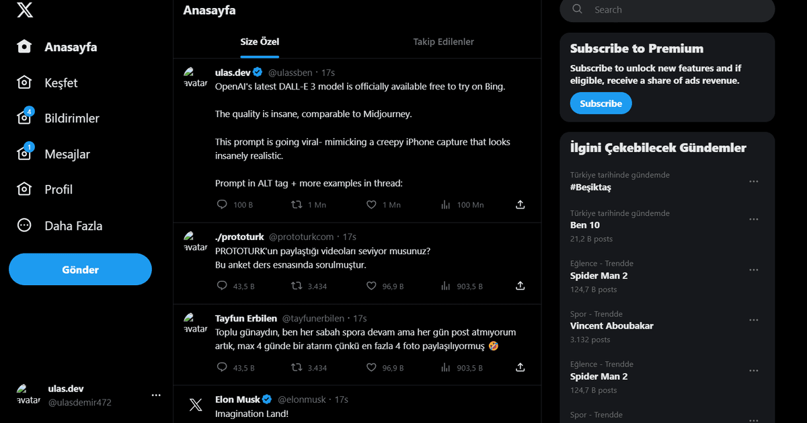Click the X logo in sidebar
The image size is (807, 423).
tap(25, 10)
